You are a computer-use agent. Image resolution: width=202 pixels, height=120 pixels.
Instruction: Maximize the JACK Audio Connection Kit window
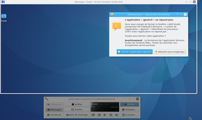134,99
